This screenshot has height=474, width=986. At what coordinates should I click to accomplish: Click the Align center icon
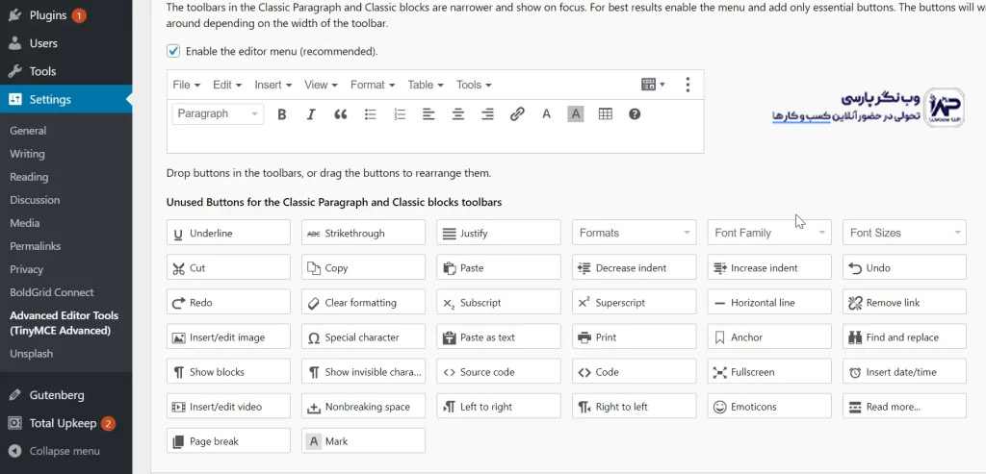[458, 114]
